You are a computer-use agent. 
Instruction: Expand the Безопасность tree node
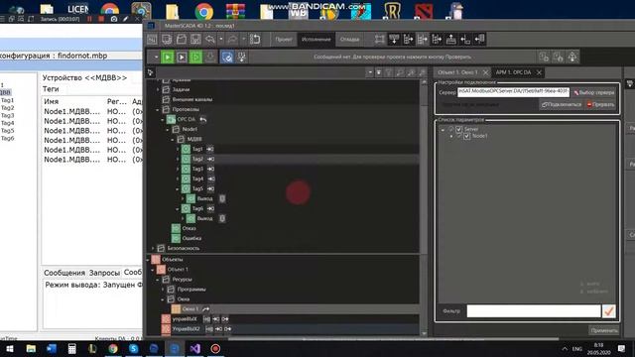pos(153,248)
